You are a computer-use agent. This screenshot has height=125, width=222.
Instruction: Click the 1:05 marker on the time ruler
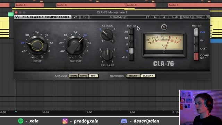132,112
